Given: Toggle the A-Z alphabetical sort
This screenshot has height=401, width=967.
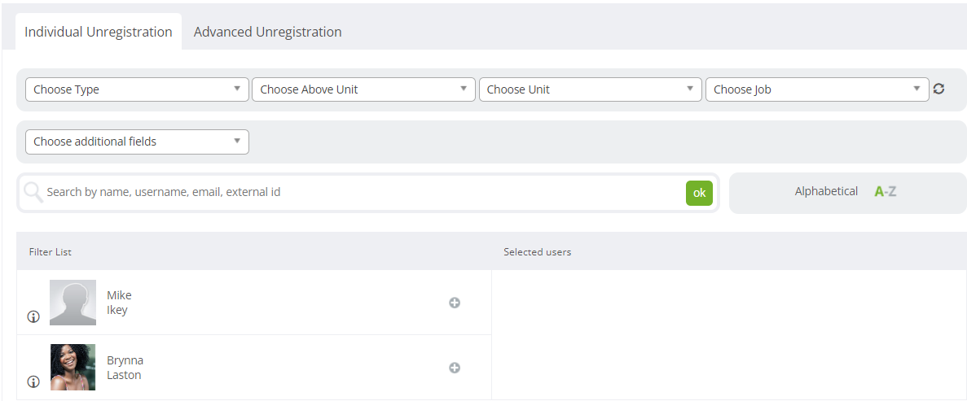Looking at the screenshot, I should pos(885,192).
